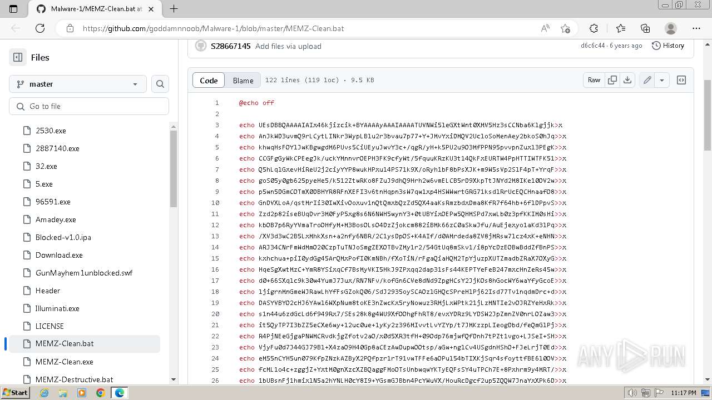
Task: Edit this file pencil icon
Action: pos(647,80)
